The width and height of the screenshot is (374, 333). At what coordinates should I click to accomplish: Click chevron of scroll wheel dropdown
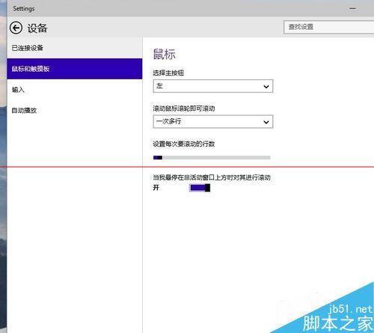pos(266,122)
